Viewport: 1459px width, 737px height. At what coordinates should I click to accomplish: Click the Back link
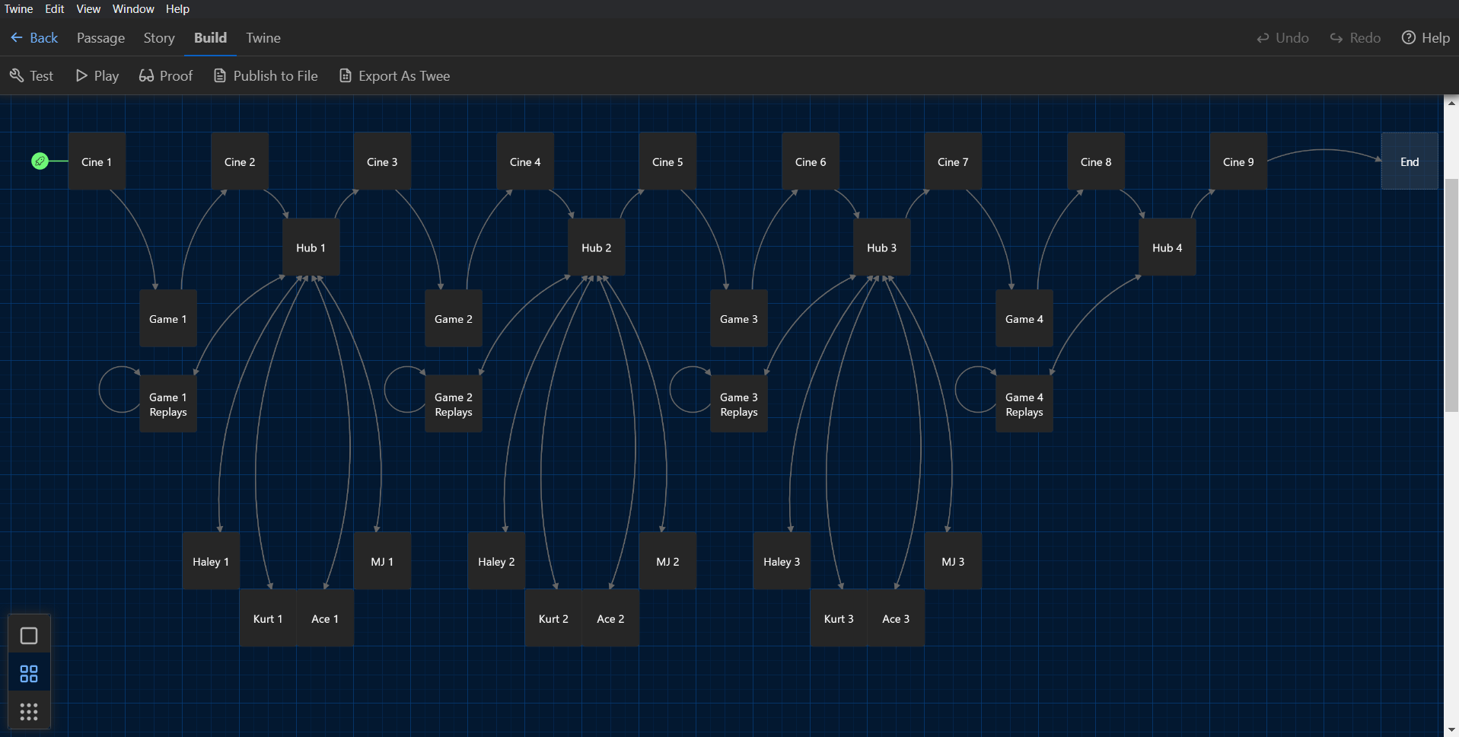pyautogui.click(x=33, y=37)
